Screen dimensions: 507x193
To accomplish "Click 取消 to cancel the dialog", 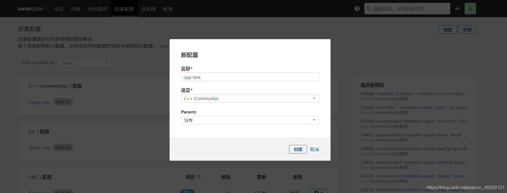I will [x=315, y=150].
